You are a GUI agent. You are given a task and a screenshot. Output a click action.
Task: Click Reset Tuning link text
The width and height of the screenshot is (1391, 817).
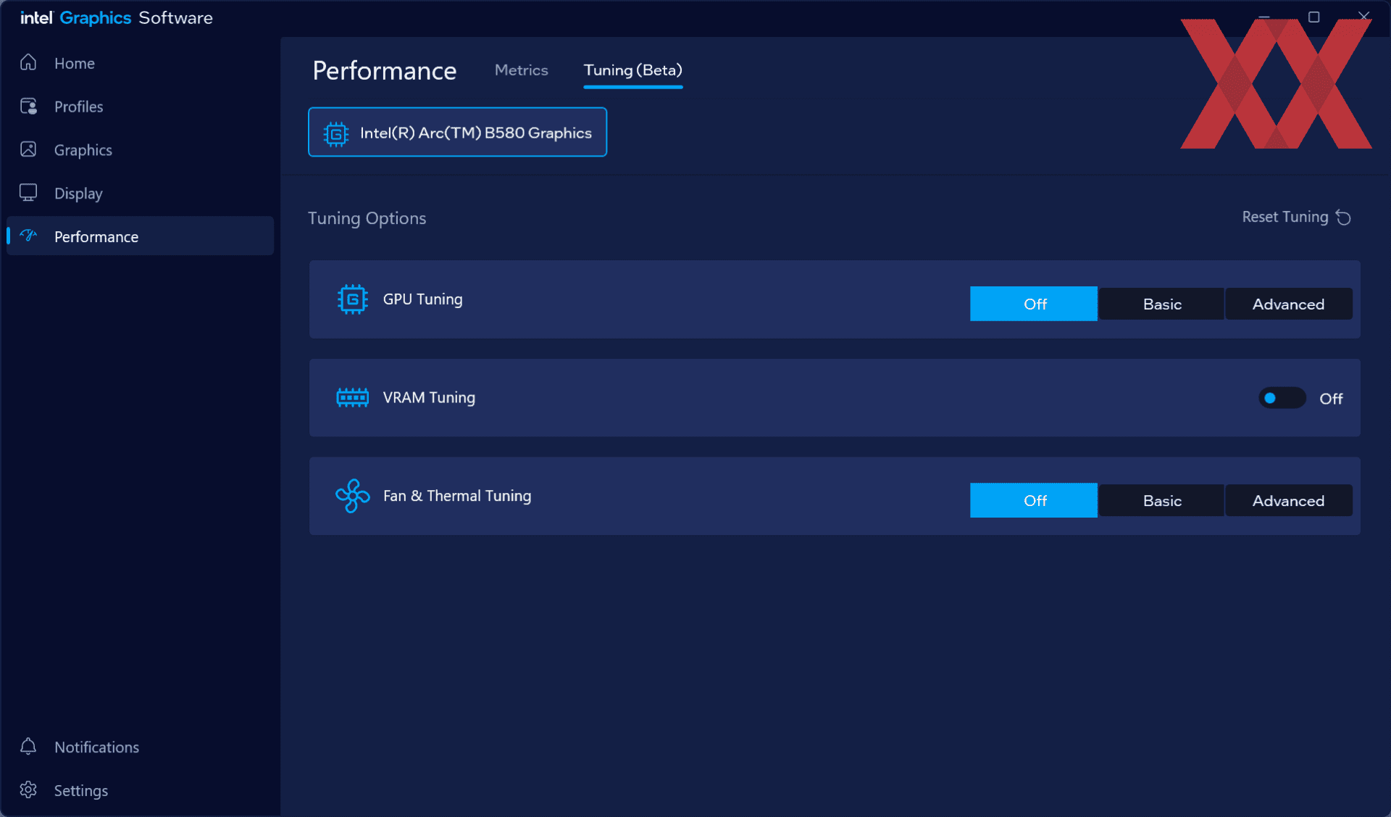pyautogui.click(x=1285, y=217)
